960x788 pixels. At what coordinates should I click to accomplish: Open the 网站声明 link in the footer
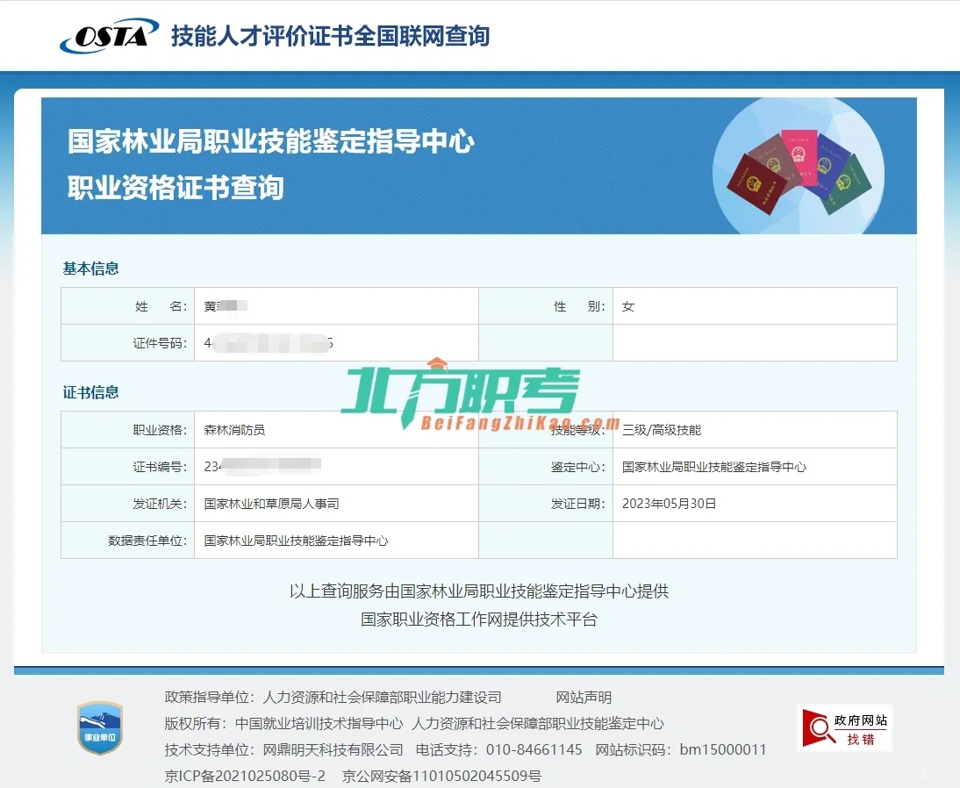[584, 698]
